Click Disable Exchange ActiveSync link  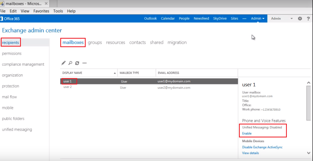tap(262, 147)
